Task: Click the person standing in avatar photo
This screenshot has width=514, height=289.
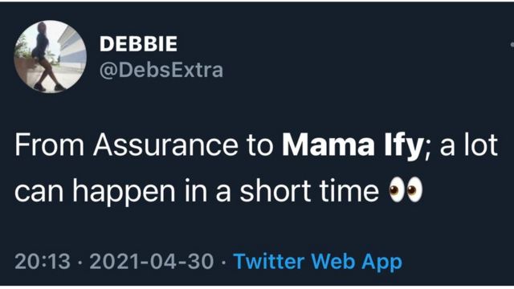Action: tap(44, 56)
